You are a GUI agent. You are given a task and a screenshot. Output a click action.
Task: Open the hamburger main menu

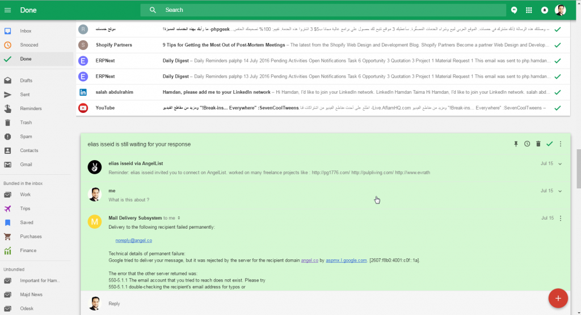click(7, 10)
